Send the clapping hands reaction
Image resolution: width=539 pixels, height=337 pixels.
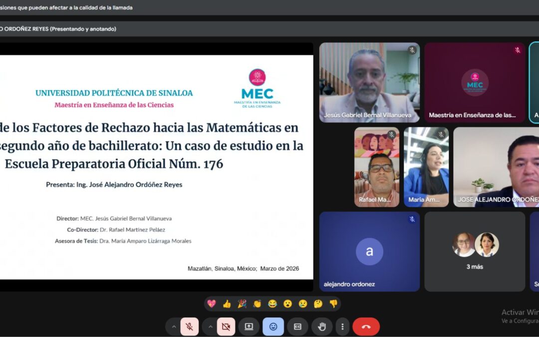coord(257,304)
